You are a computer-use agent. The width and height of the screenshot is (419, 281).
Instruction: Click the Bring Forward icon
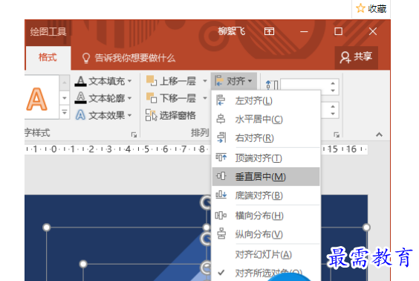[152, 81]
